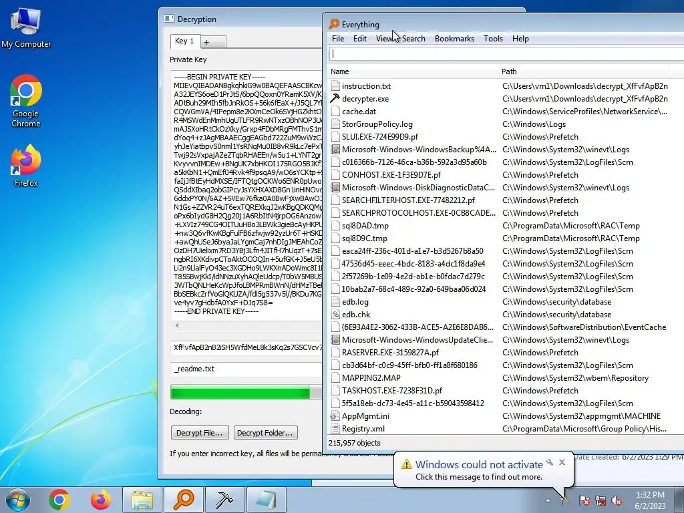The height and width of the screenshot is (513, 684).
Task: Open My Computer desktop icon
Action: 26,27
